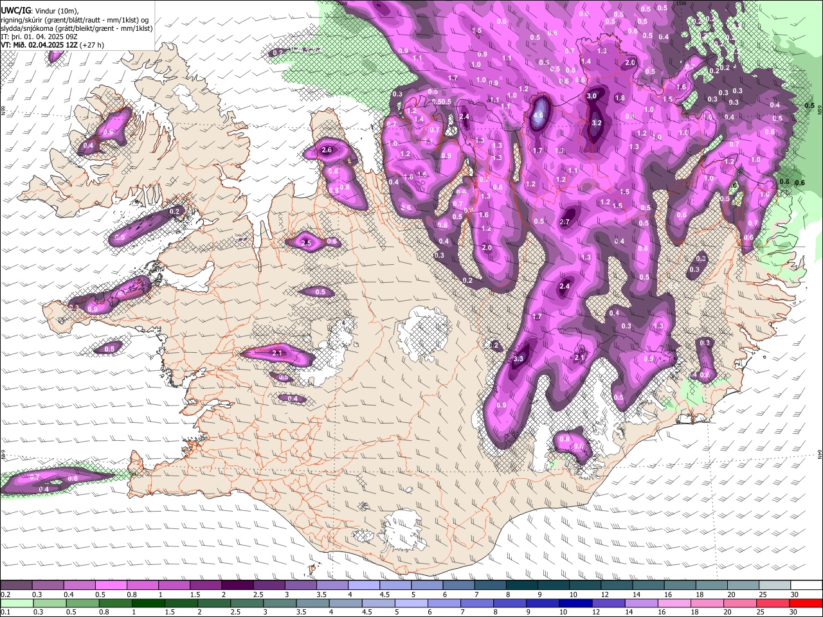Click the 0.1 label in the lower legend row
Screen dimensions: 823x617
pyautogui.click(x=5, y=612)
